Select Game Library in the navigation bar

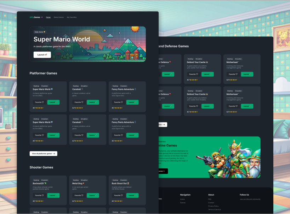pos(59,17)
